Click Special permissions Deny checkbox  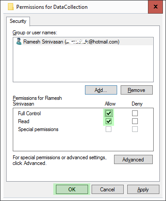click(135, 129)
